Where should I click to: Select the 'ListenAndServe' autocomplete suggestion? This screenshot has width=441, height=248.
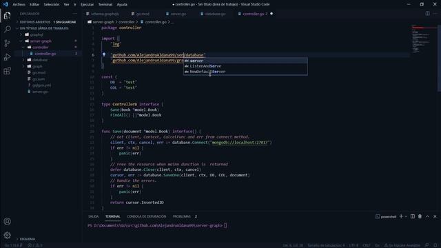(245, 66)
